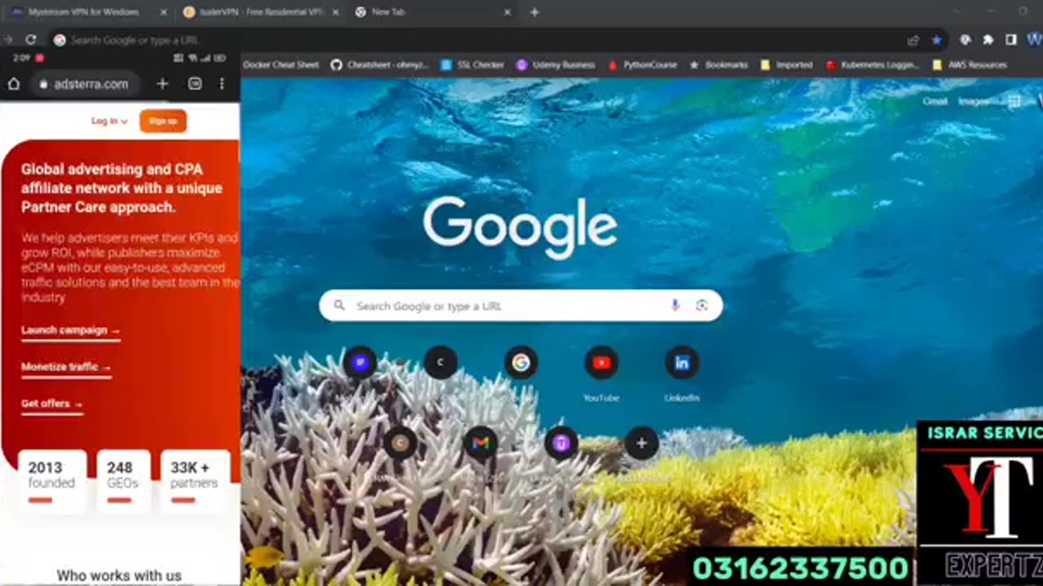Viewport: 1043px width, 586px height.
Task: Expand the Imported bookmarks folder
Action: click(x=786, y=64)
